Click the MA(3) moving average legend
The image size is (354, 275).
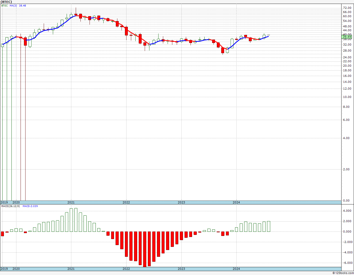click(x=13, y=5)
